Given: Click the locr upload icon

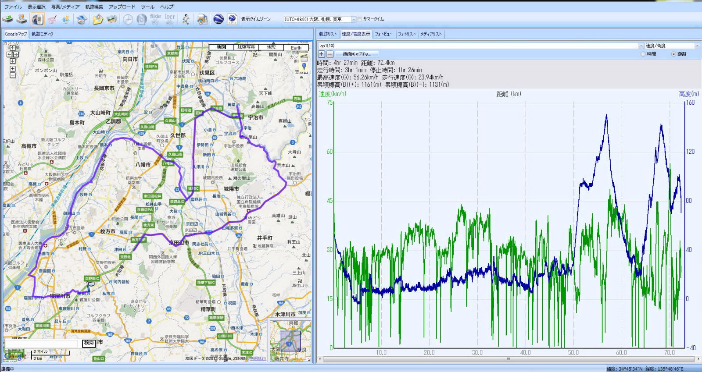Looking at the screenshot, I should (x=170, y=18).
